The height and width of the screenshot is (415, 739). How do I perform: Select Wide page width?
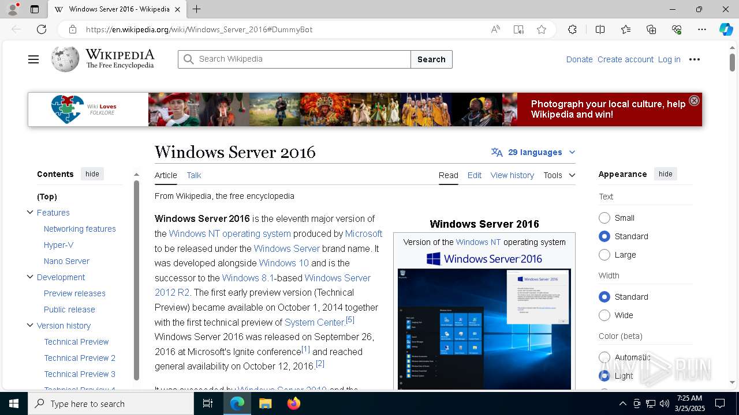coord(604,315)
